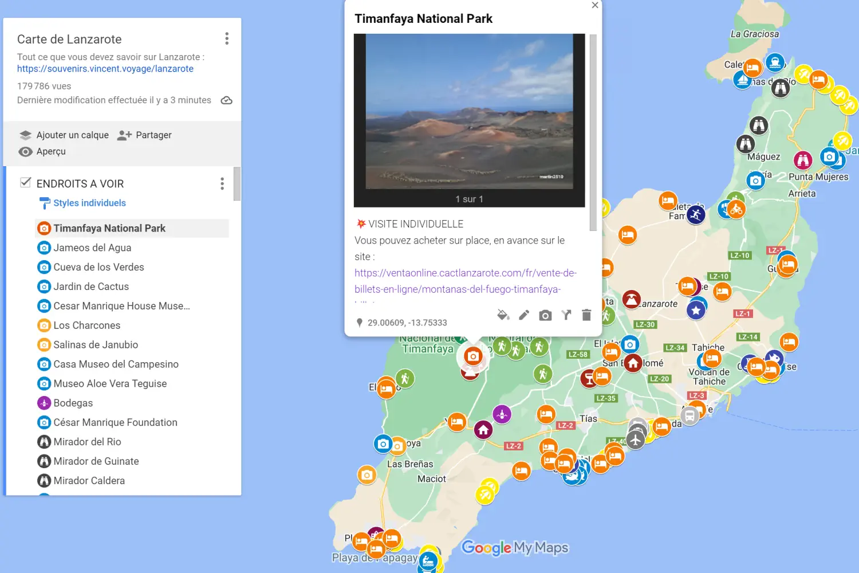The image size is (859, 573).
Task: Click Ajouter un calque button
Action: point(64,135)
